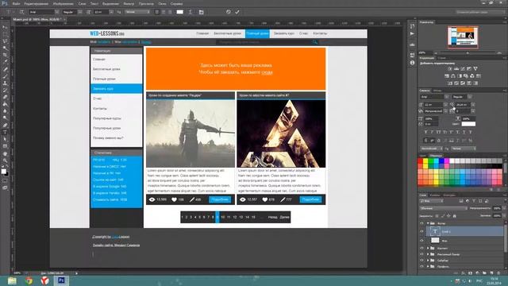Image resolution: width=508 pixels, height=286 pixels.
Task: Select the Eraser tool
Action: point(5,97)
